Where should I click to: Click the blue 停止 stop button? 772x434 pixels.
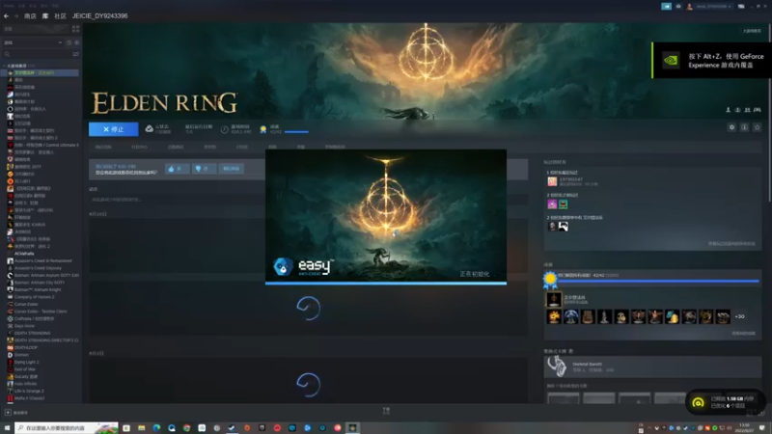(113, 129)
